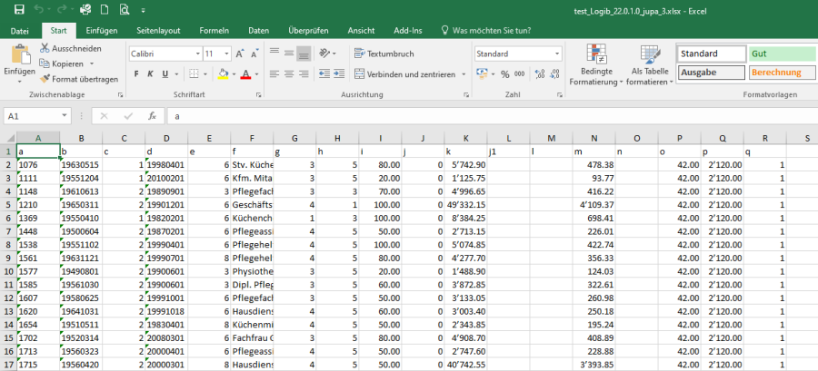Open the Standard number format dropdown
The height and width of the screenshot is (371, 818).
point(557,54)
